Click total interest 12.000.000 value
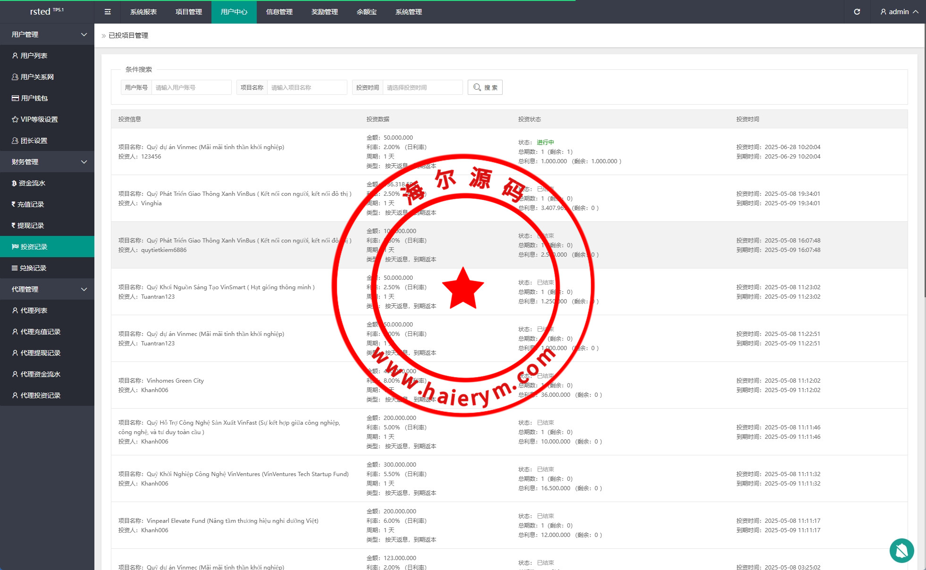Image resolution: width=926 pixels, height=570 pixels. (x=556, y=535)
